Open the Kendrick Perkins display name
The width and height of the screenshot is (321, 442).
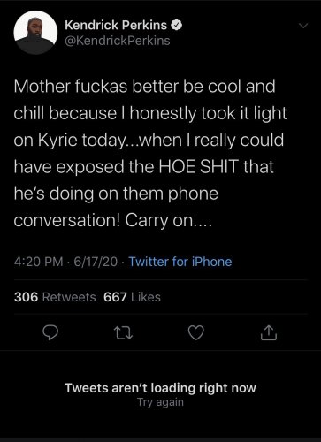(116, 25)
